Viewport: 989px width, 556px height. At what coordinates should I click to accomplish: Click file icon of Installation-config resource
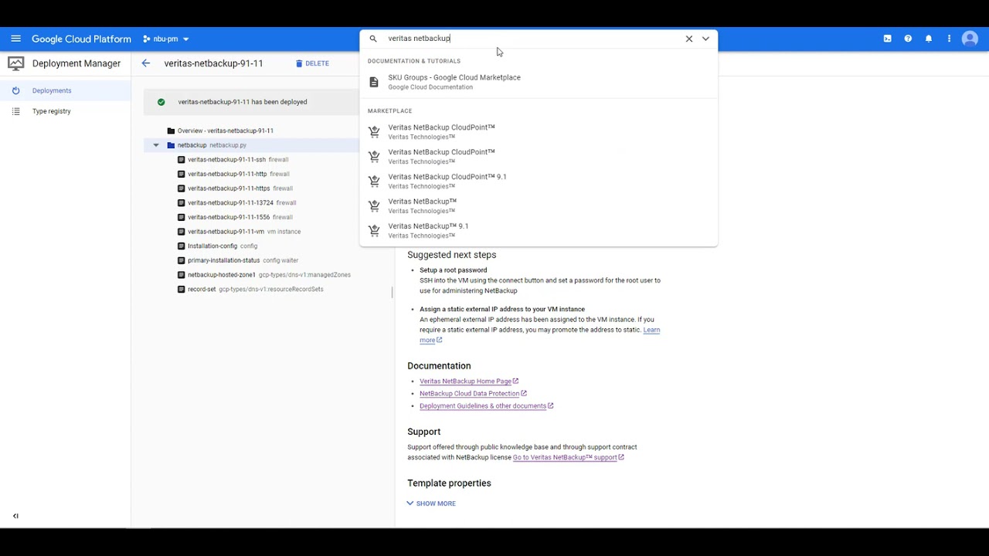[x=181, y=246]
